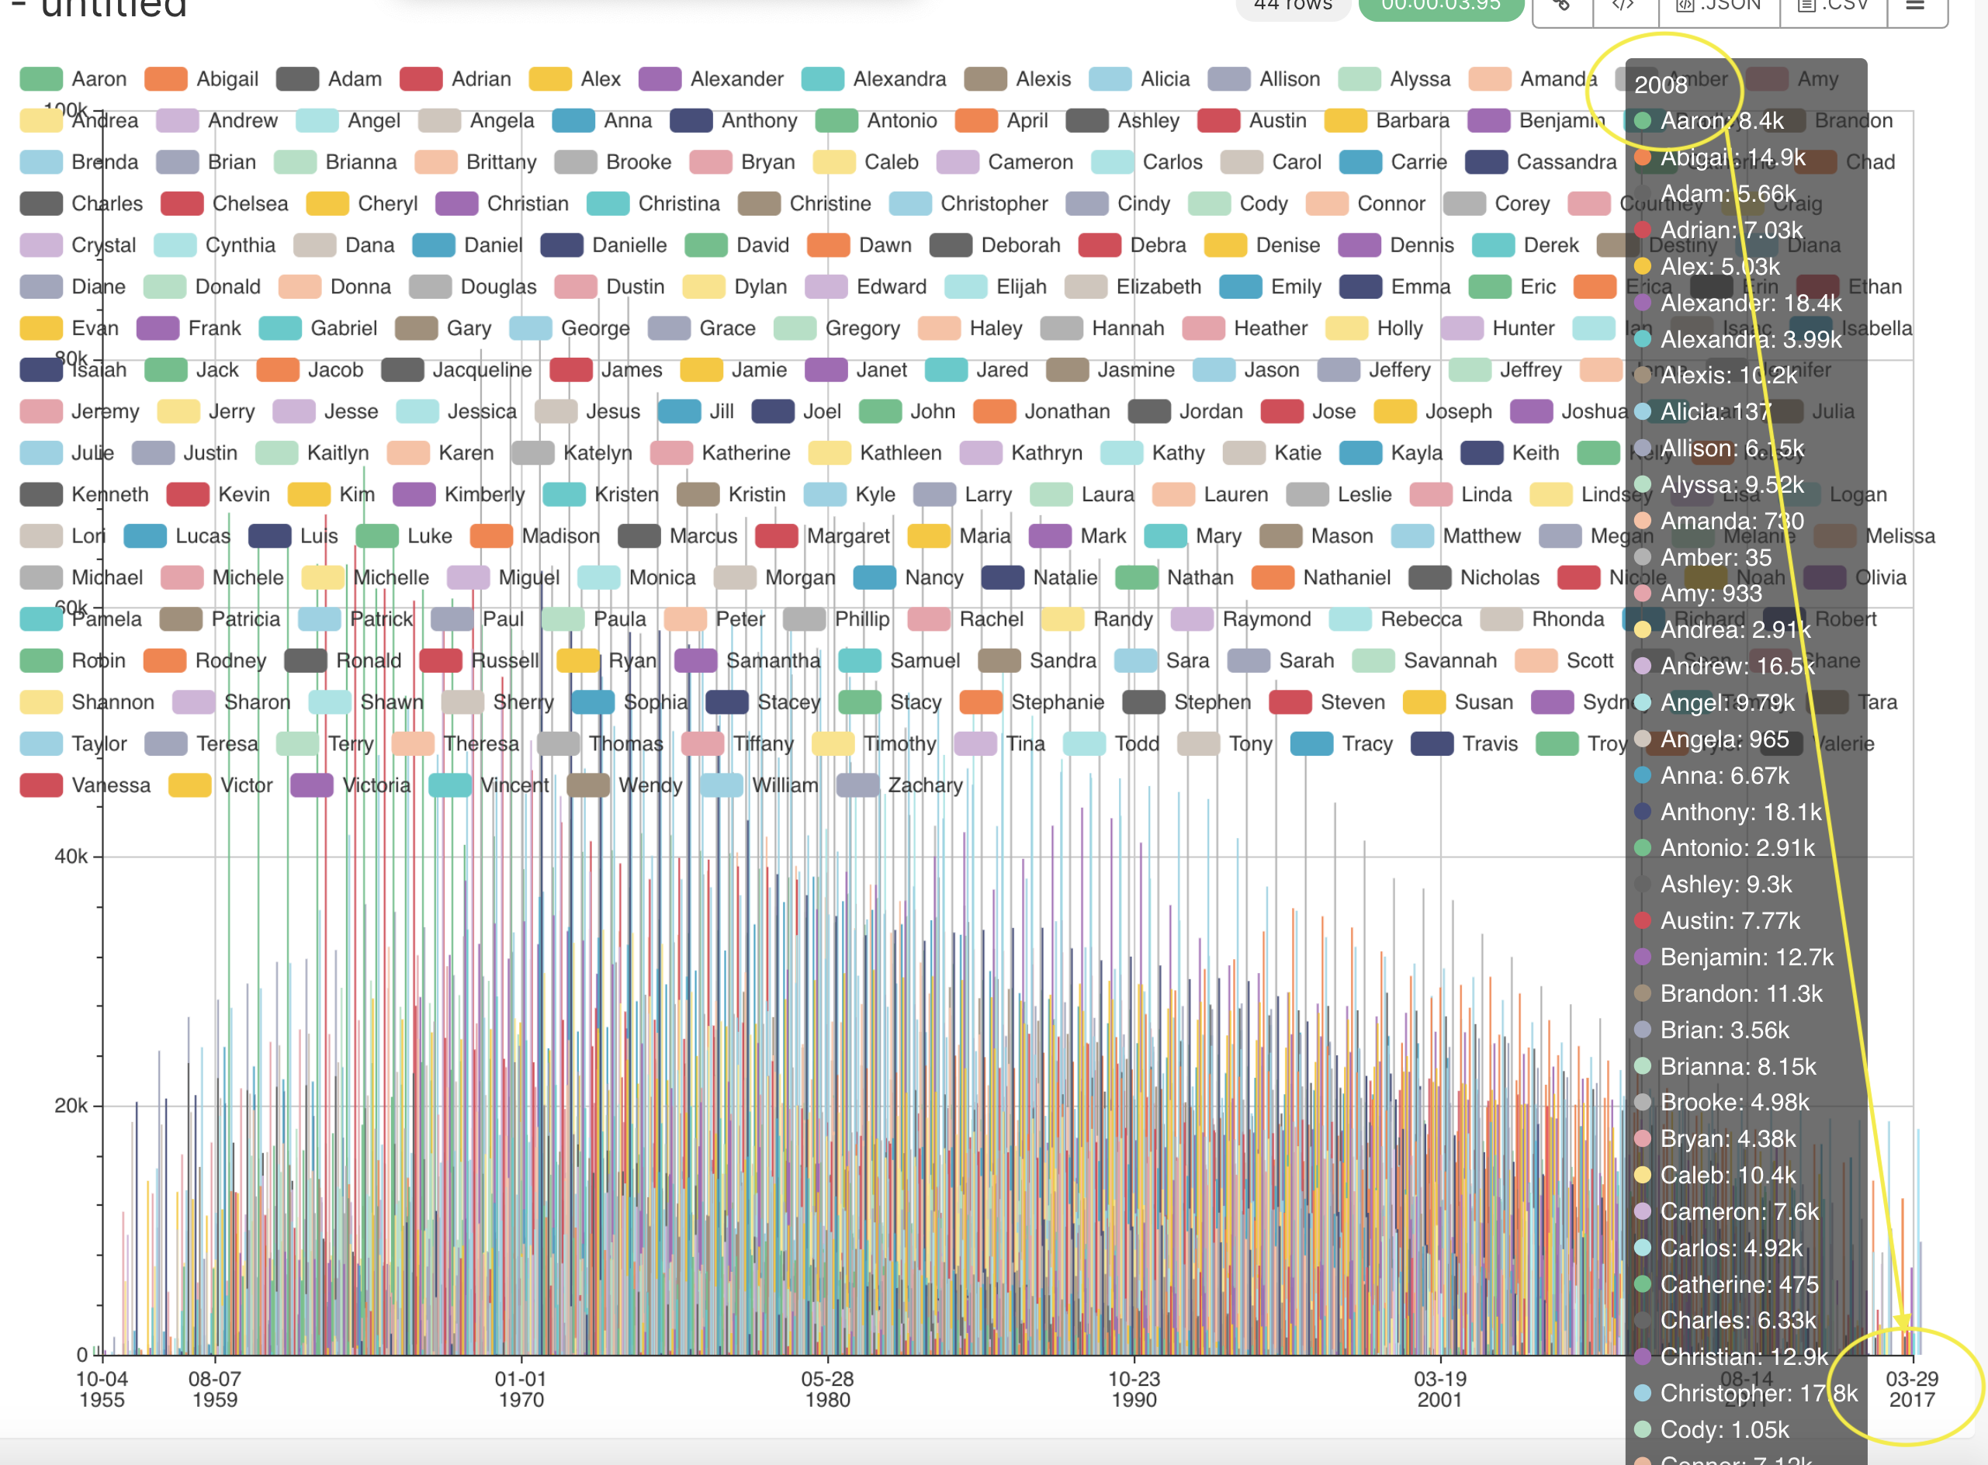Hide the Zachary series via its legend entry

(925, 784)
